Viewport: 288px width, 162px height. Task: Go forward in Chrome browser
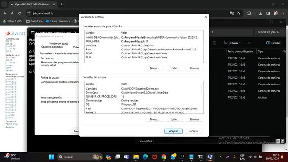pyautogui.click(x=12, y=13)
